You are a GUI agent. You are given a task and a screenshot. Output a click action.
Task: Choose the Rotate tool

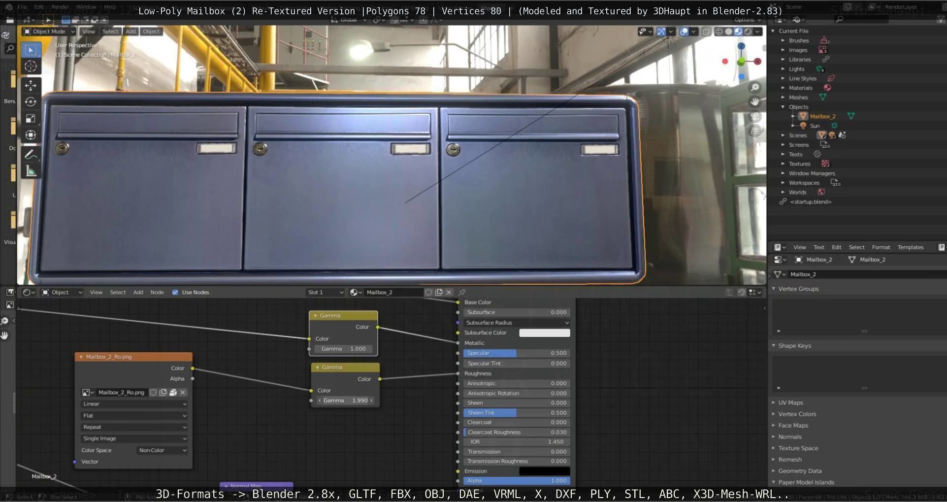(31, 102)
